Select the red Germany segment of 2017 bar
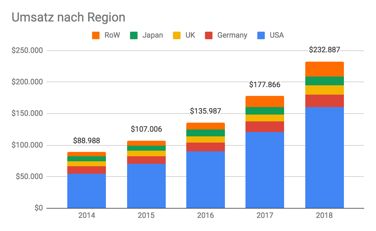 tap(265, 127)
